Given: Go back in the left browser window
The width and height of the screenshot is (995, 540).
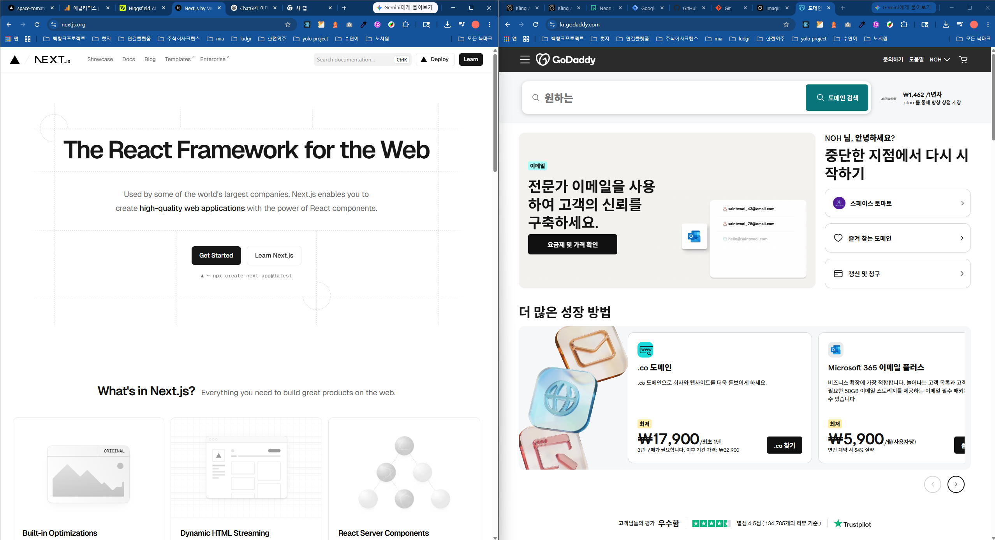Looking at the screenshot, I should pyautogui.click(x=9, y=25).
